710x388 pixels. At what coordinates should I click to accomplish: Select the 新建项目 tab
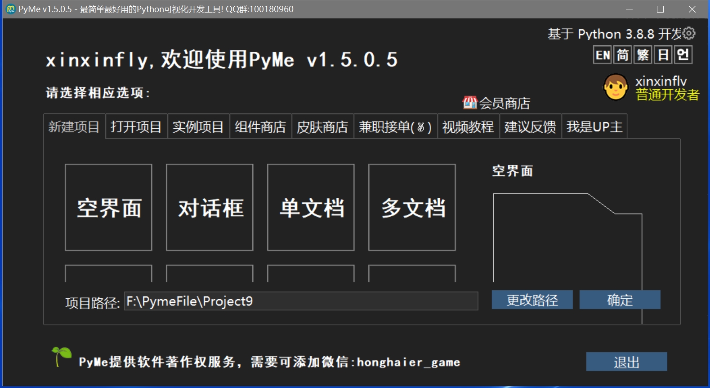pyautogui.click(x=74, y=127)
